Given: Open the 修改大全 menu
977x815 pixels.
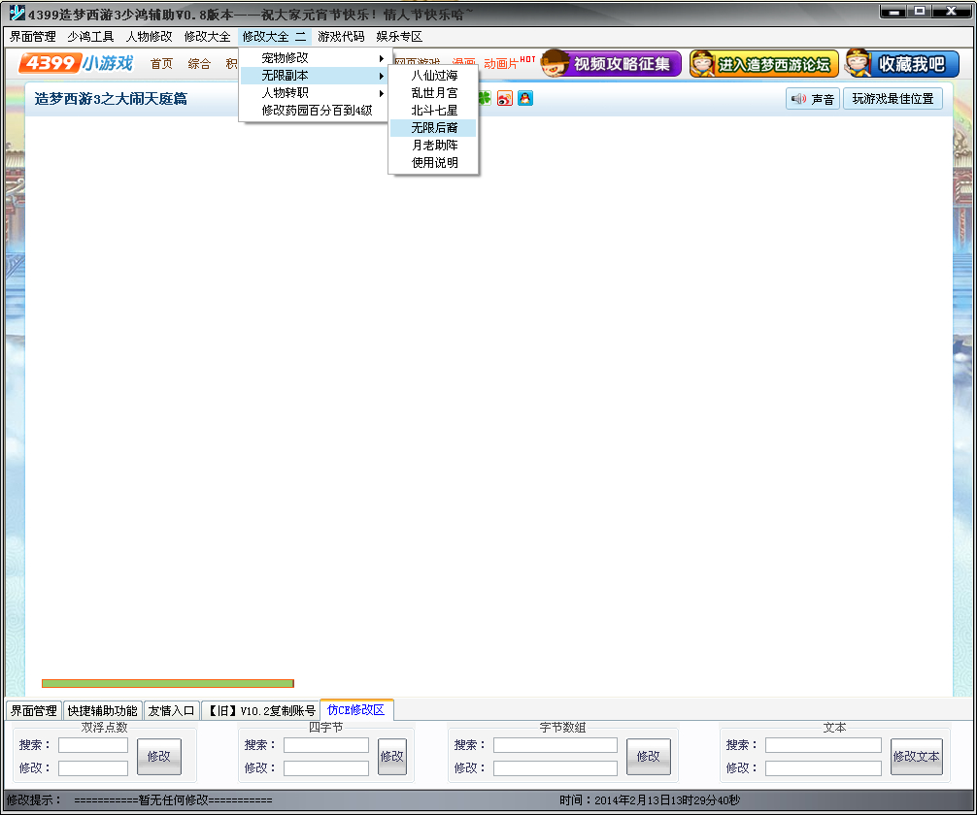Looking at the screenshot, I should pos(208,37).
